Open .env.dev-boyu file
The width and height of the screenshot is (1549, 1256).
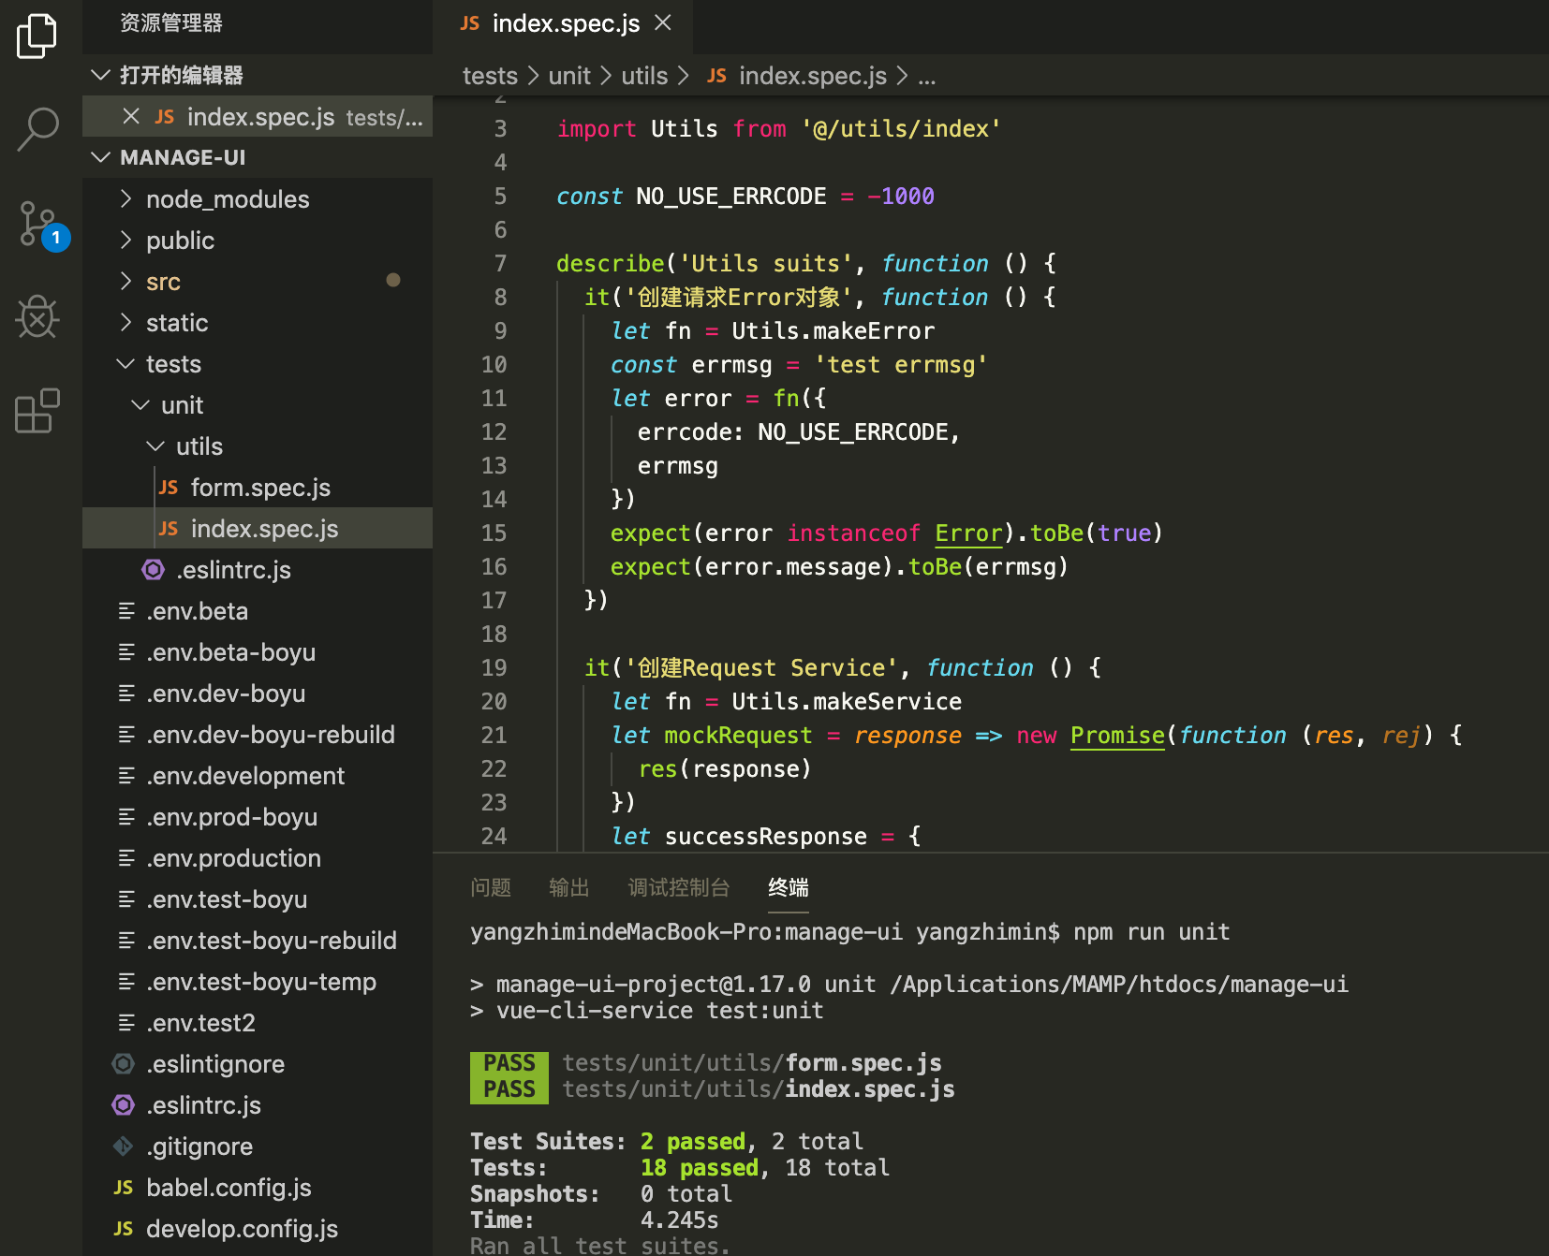click(x=258, y=694)
